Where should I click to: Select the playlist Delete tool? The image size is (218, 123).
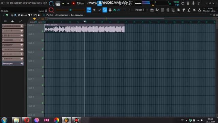coord(19,15)
